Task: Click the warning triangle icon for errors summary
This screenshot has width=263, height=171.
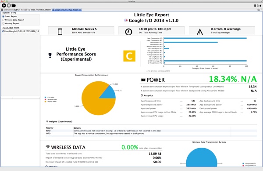Action: pyautogui.click(x=200, y=32)
